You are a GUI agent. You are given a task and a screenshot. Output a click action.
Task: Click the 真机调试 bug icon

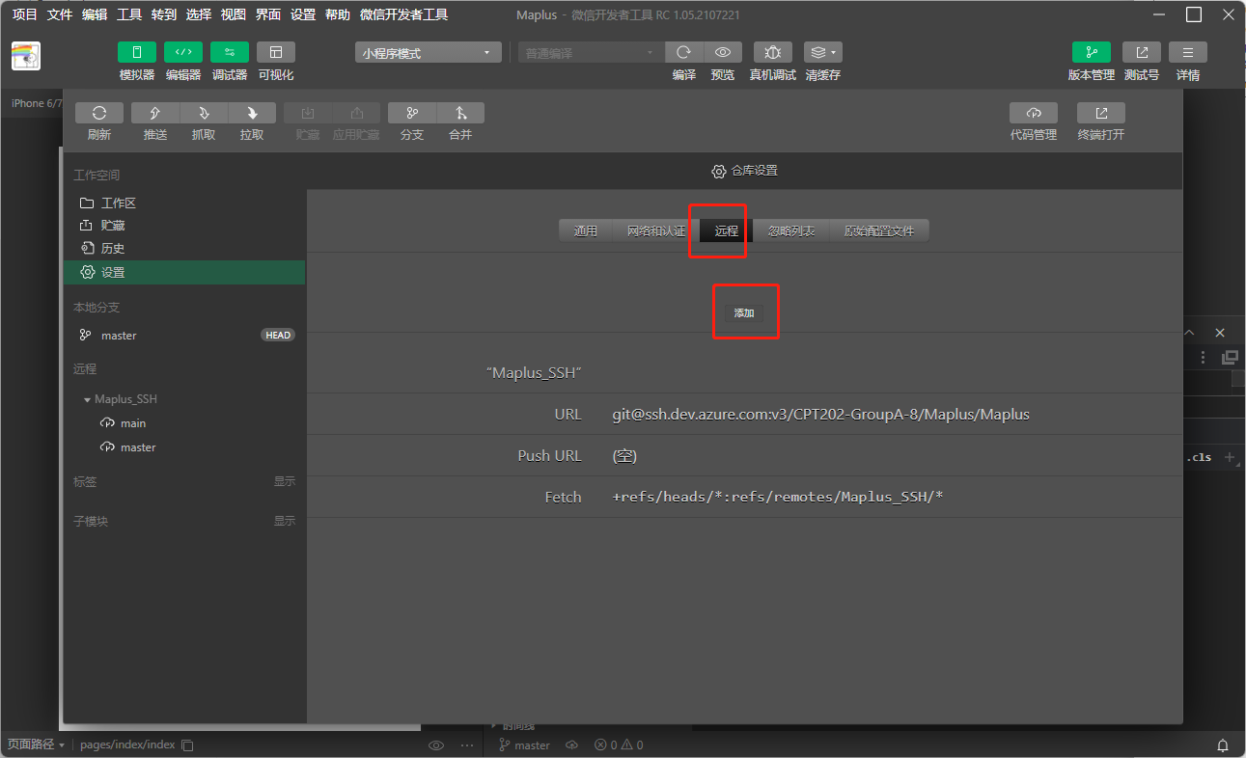[x=773, y=52]
